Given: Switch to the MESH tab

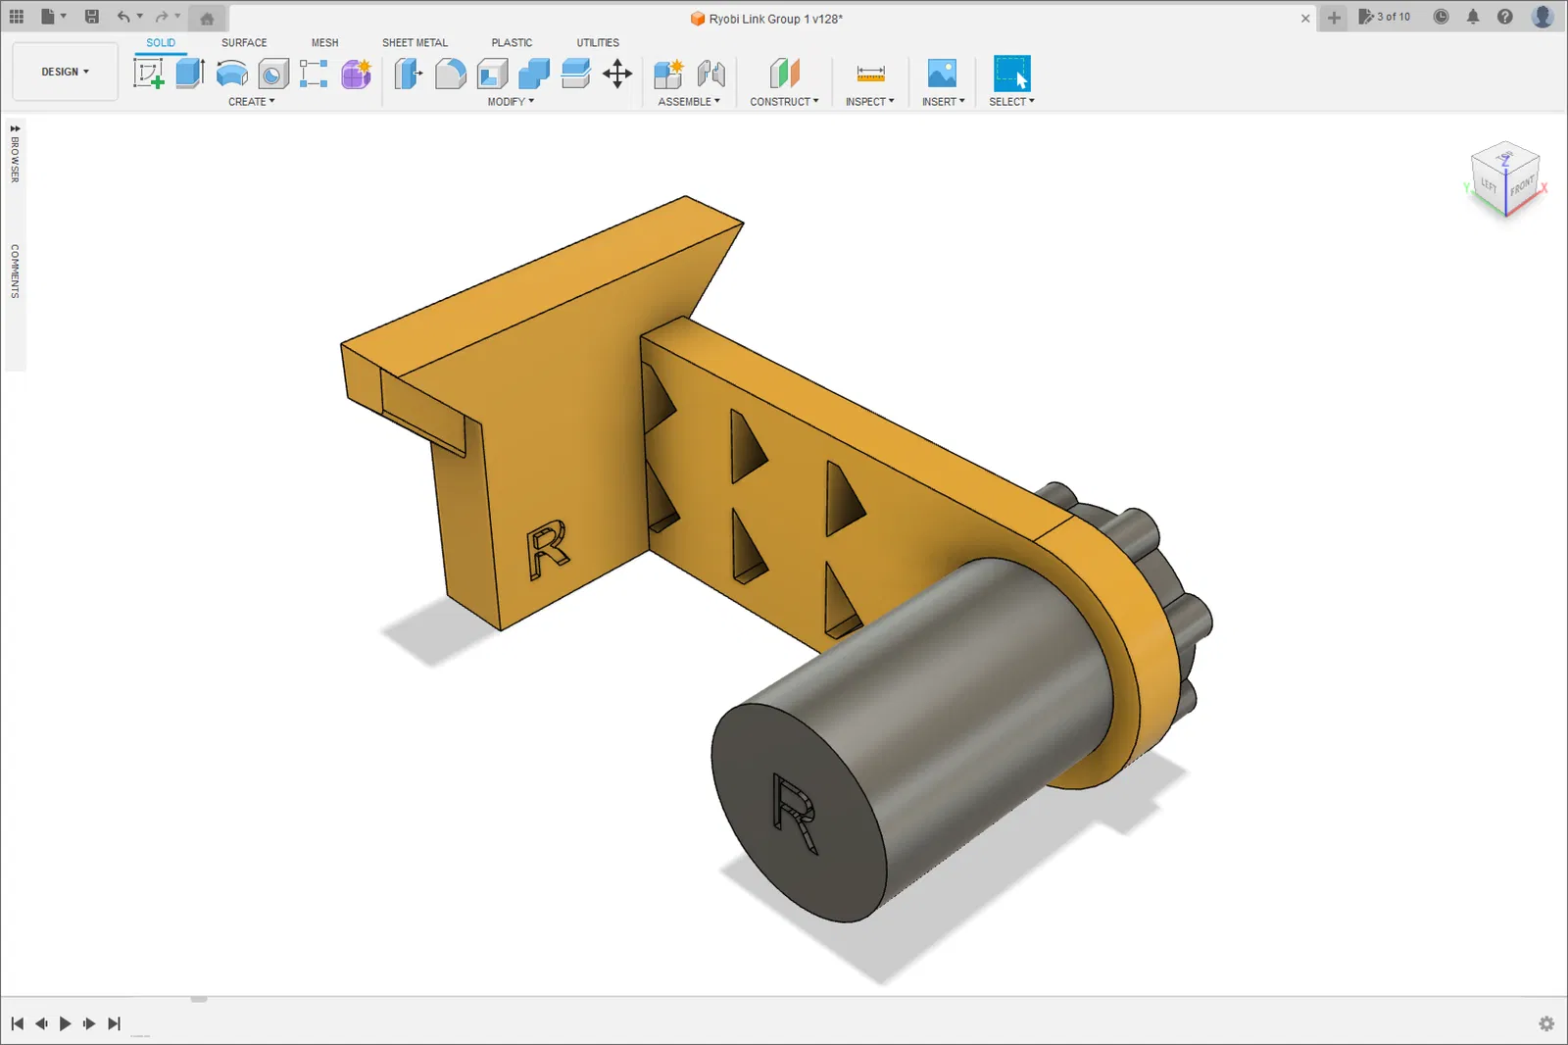Looking at the screenshot, I should [x=325, y=43].
